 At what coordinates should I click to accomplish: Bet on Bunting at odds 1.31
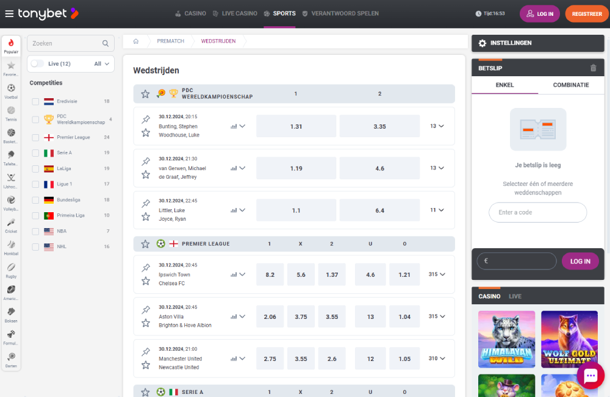click(296, 126)
